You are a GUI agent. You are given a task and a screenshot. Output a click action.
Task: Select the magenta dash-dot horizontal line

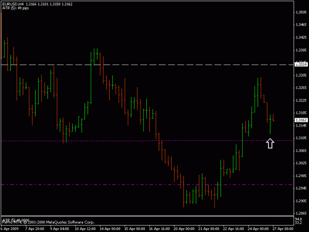[147, 185]
